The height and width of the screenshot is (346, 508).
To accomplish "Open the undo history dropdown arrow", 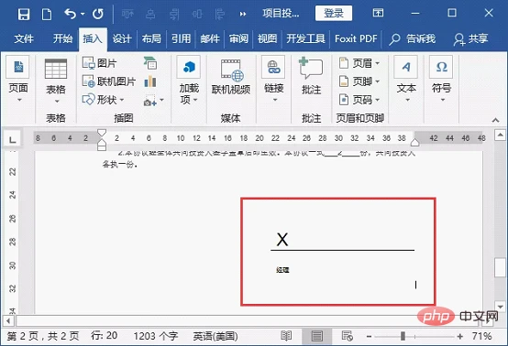I will [83, 14].
